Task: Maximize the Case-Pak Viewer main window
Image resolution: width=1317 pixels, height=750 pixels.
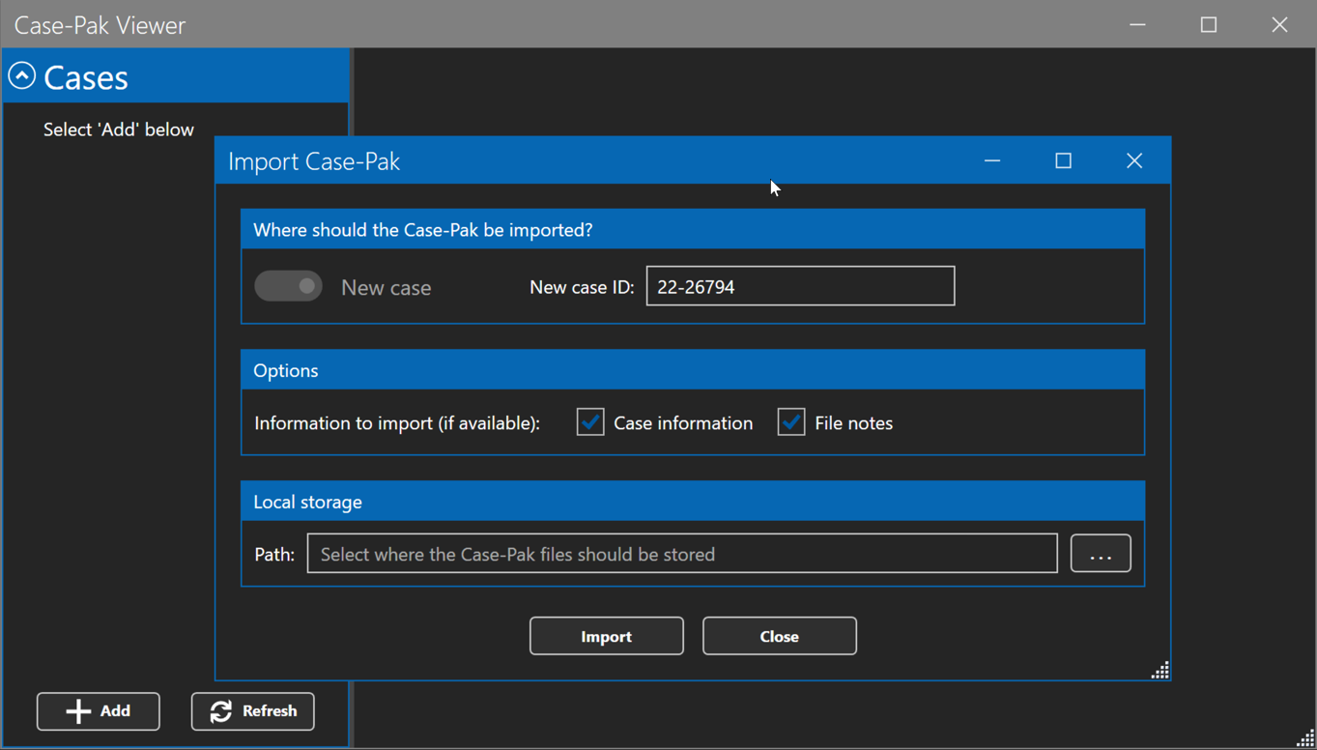Action: click(1209, 24)
